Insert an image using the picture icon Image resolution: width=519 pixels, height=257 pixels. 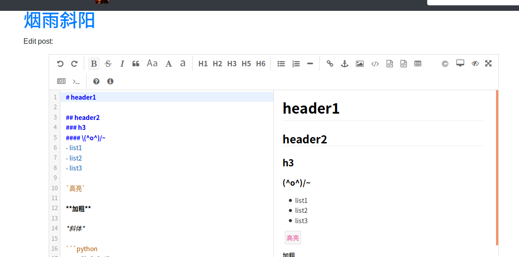pos(360,64)
